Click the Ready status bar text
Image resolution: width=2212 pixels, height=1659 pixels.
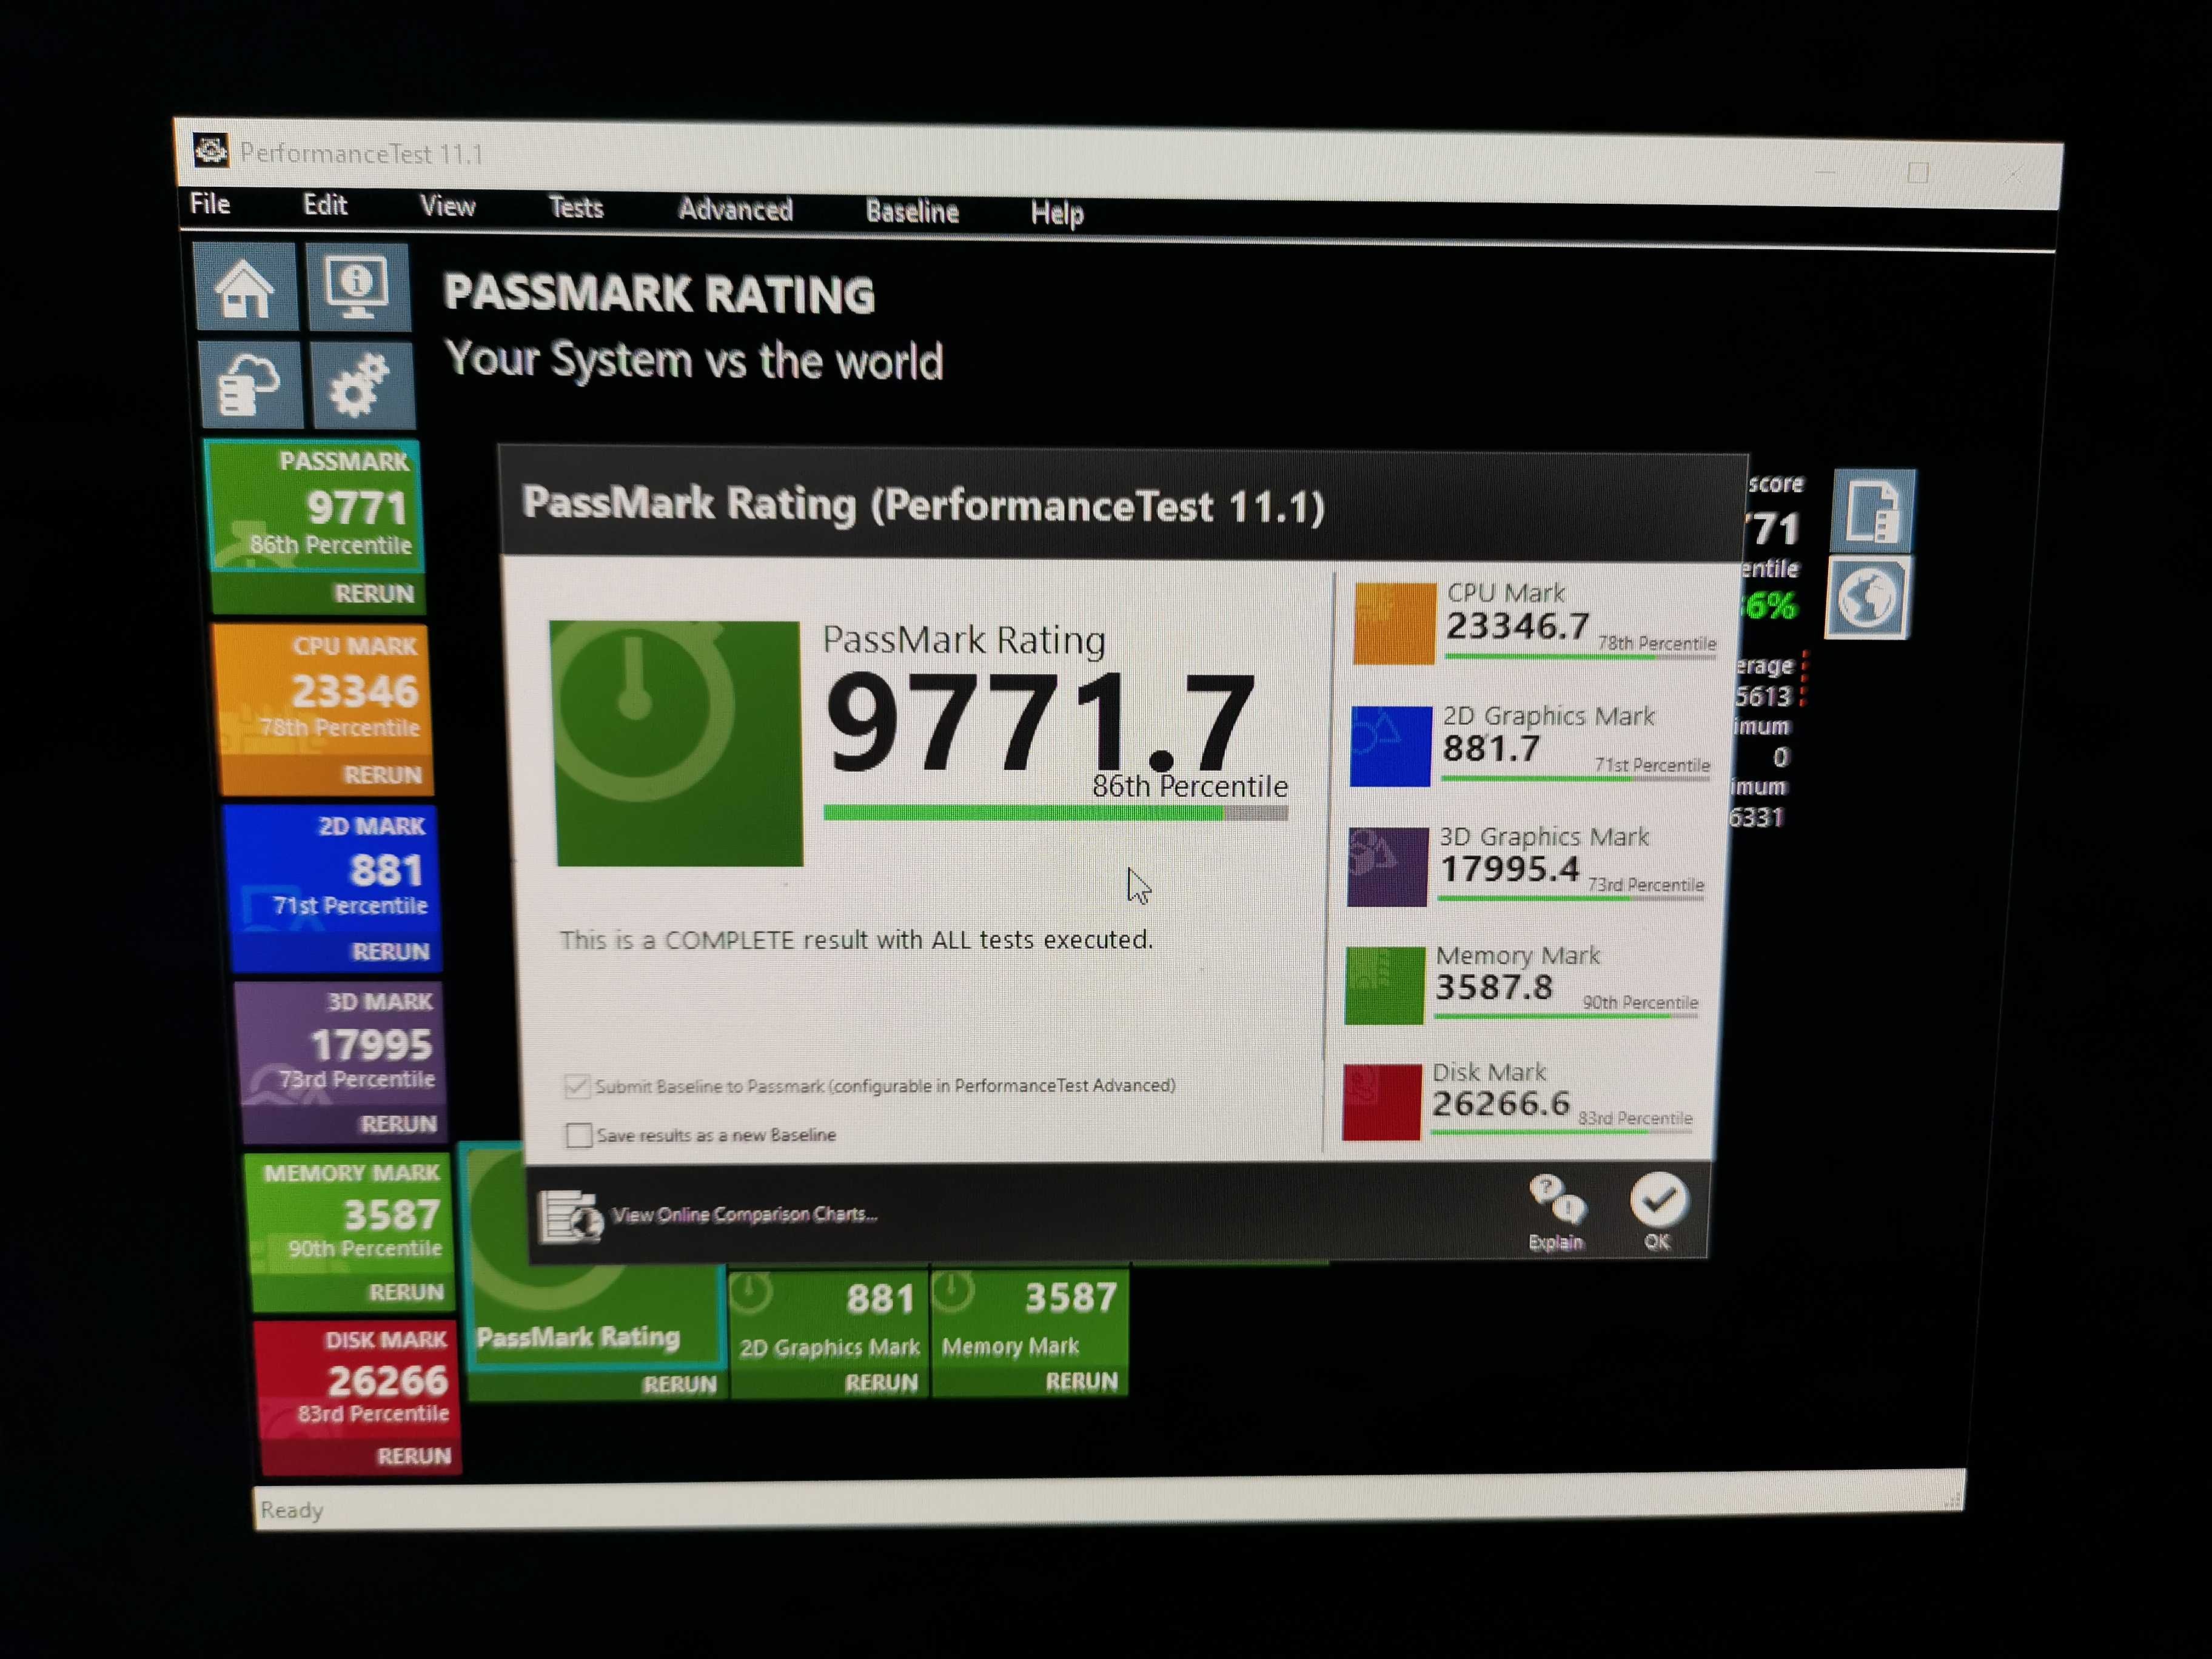pyautogui.click(x=292, y=1510)
